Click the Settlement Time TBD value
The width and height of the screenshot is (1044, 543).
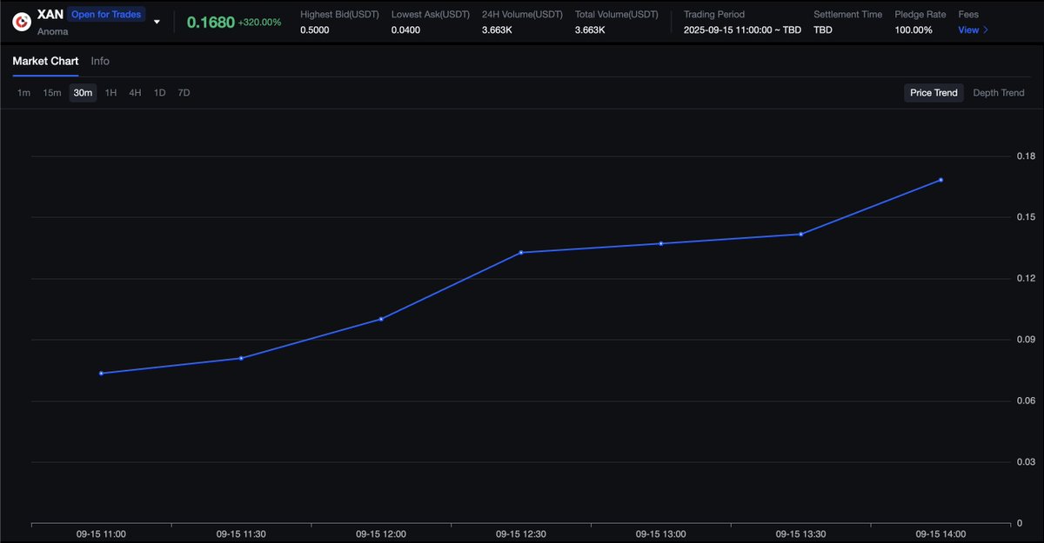coord(822,30)
